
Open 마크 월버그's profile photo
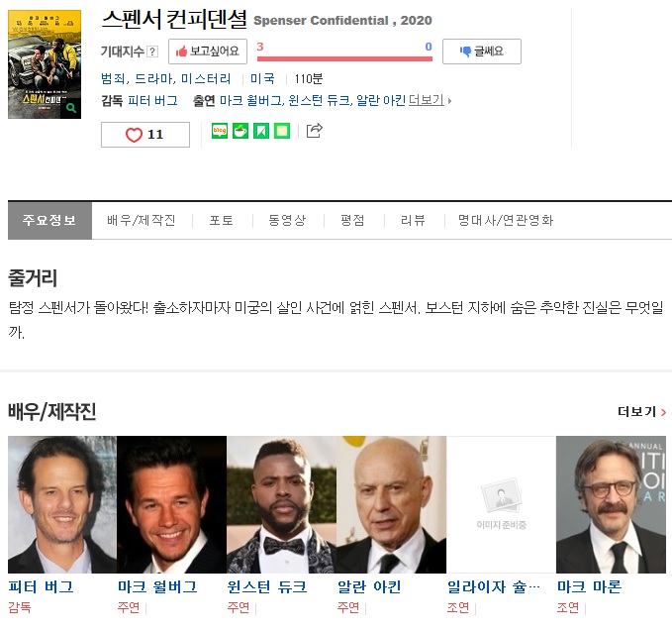pos(171,505)
